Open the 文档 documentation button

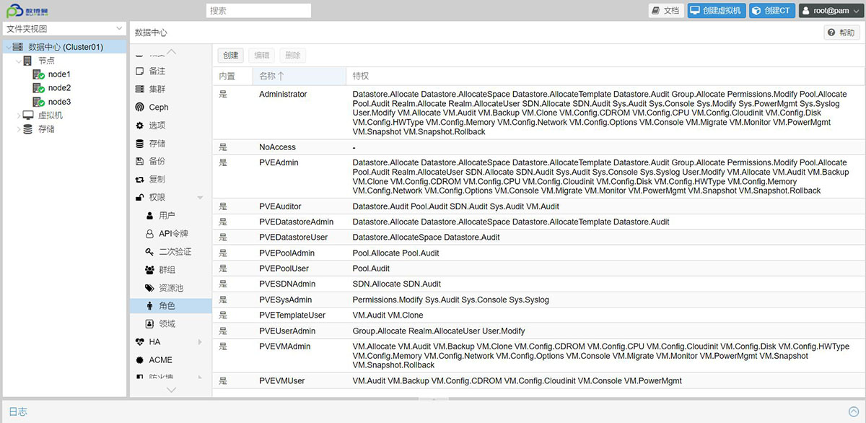666,11
